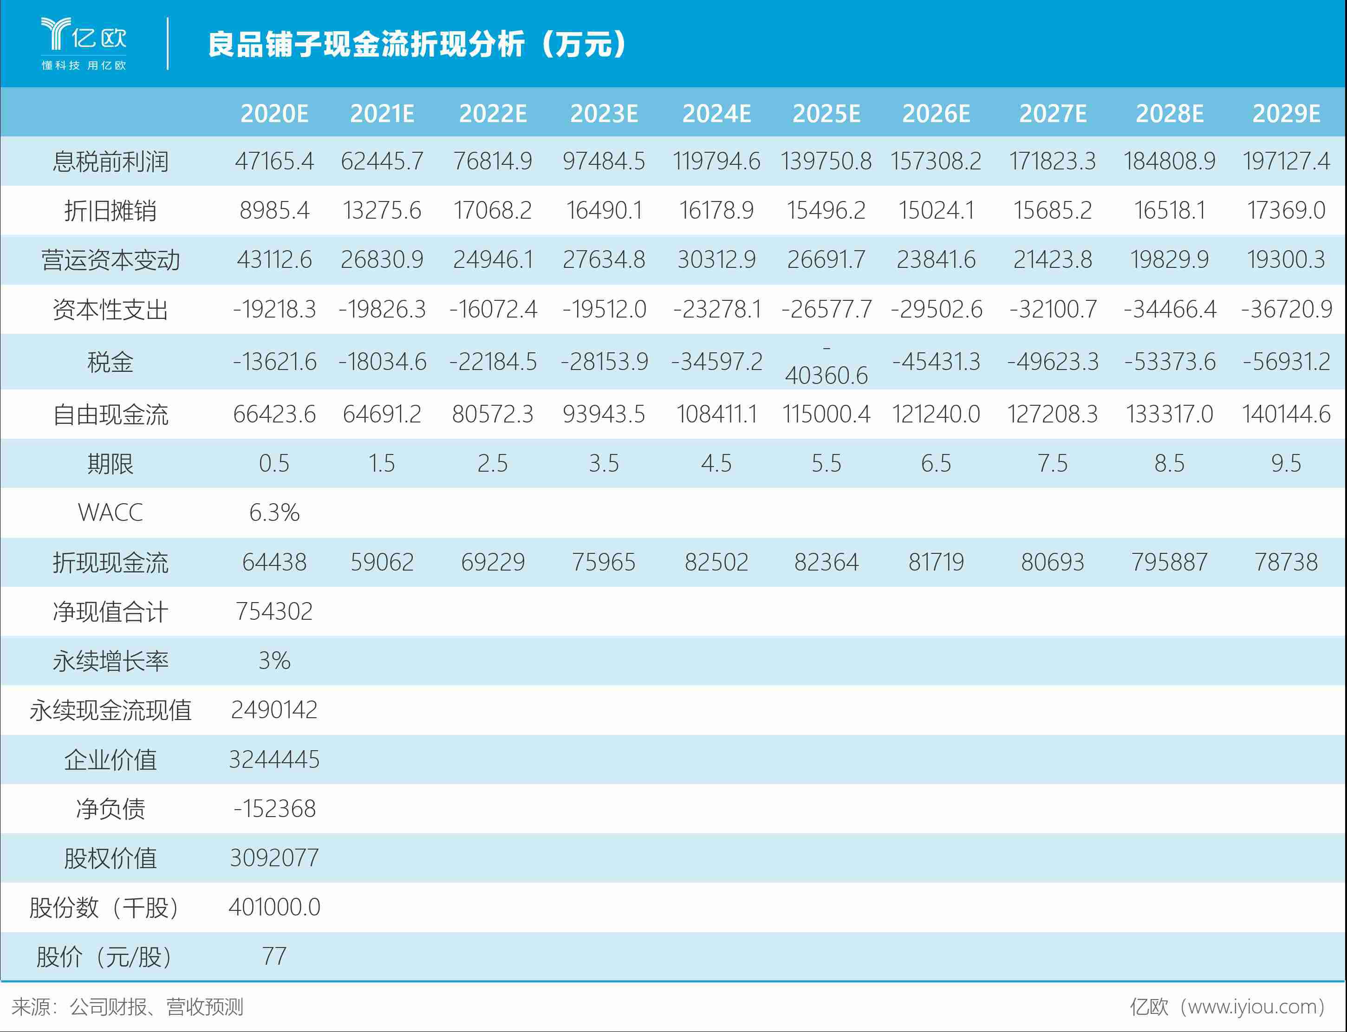Image resolution: width=1347 pixels, height=1032 pixels.
Task: Click the 2024E column header
Action: tap(716, 114)
